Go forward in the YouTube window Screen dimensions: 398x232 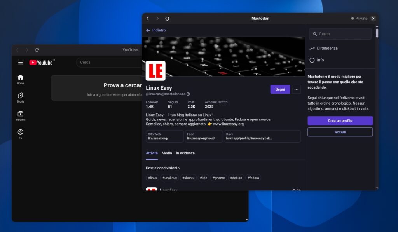[x=27, y=50]
